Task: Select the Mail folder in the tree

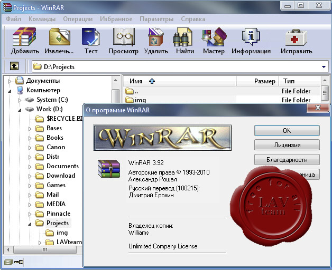Action: (52, 195)
